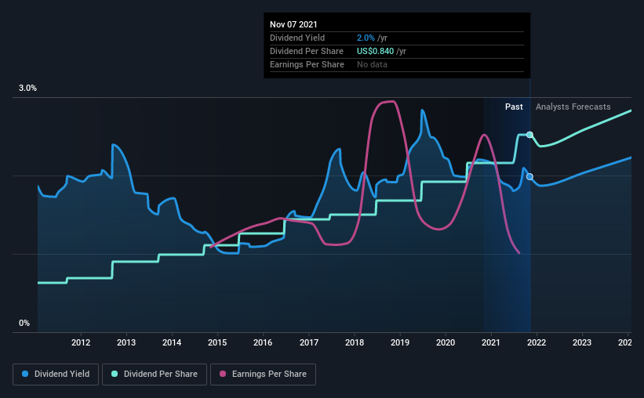Click the 2021 x-axis label

(x=491, y=342)
